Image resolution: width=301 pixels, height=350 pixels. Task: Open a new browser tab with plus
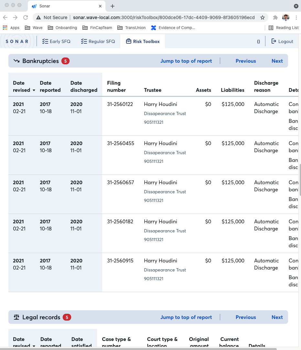[113, 6]
